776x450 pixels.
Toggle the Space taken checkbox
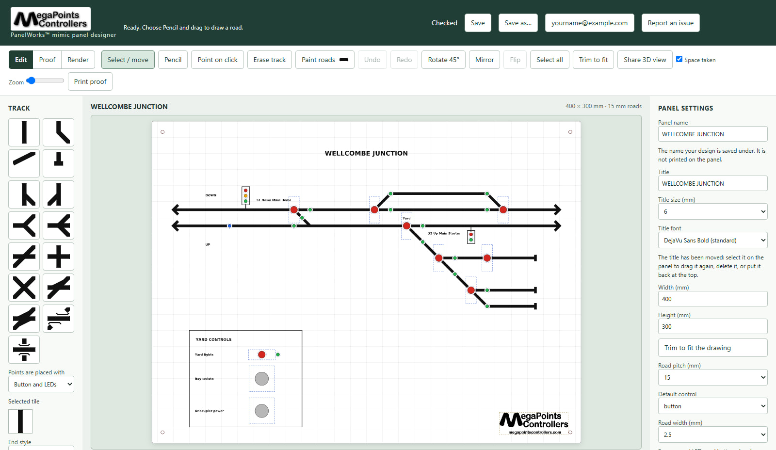679,59
